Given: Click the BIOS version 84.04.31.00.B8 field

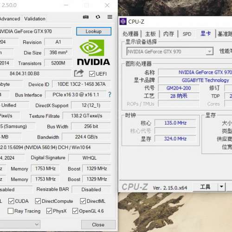Looking at the screenshot, I should pos(35,73).
